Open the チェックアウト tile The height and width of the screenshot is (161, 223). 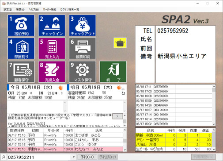point(83,25)
